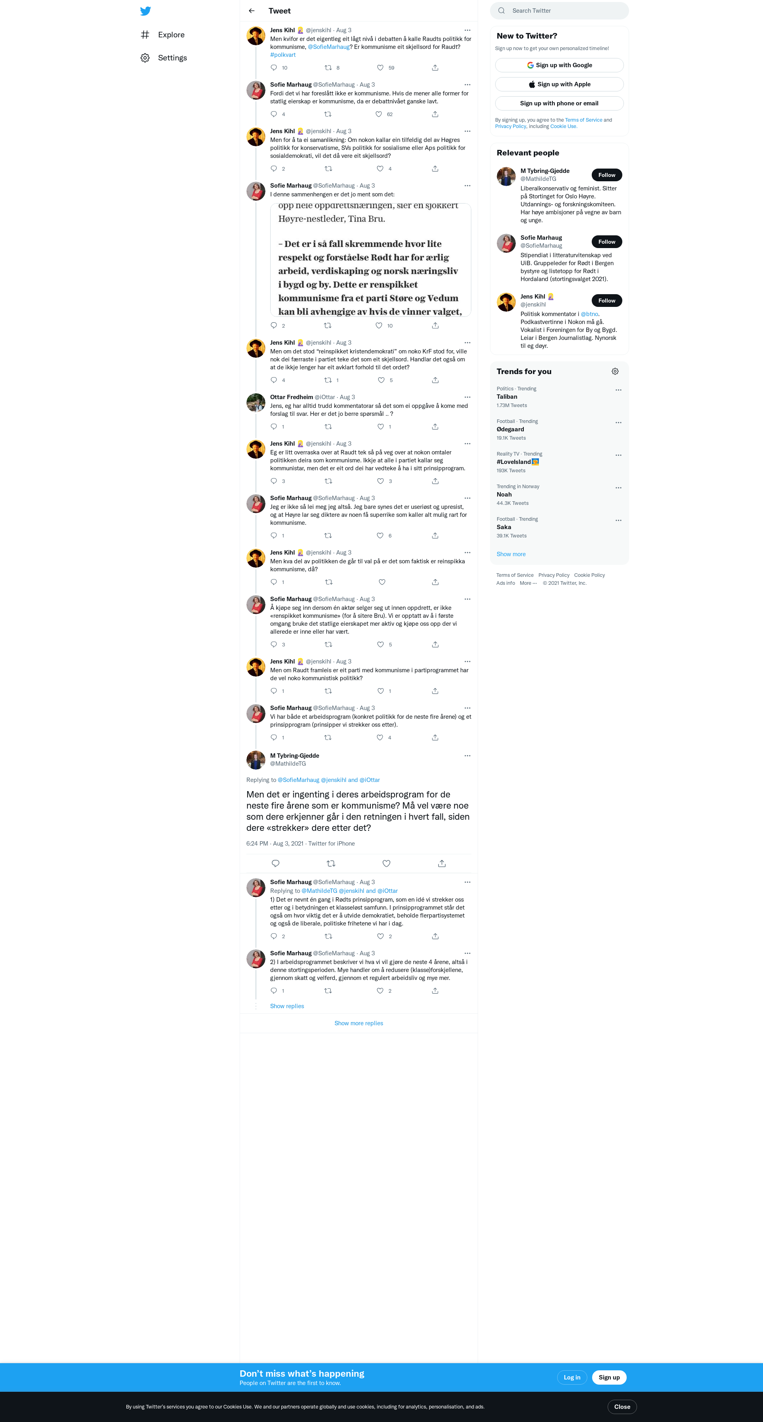Open Trends for you settings gear
The image size is (763, 1422).
615,372
